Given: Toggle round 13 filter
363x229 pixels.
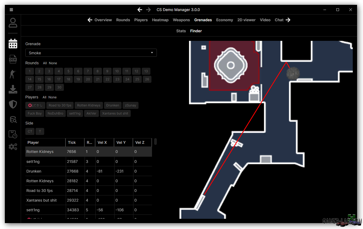Looking at the screenshot, I should 146,71.
